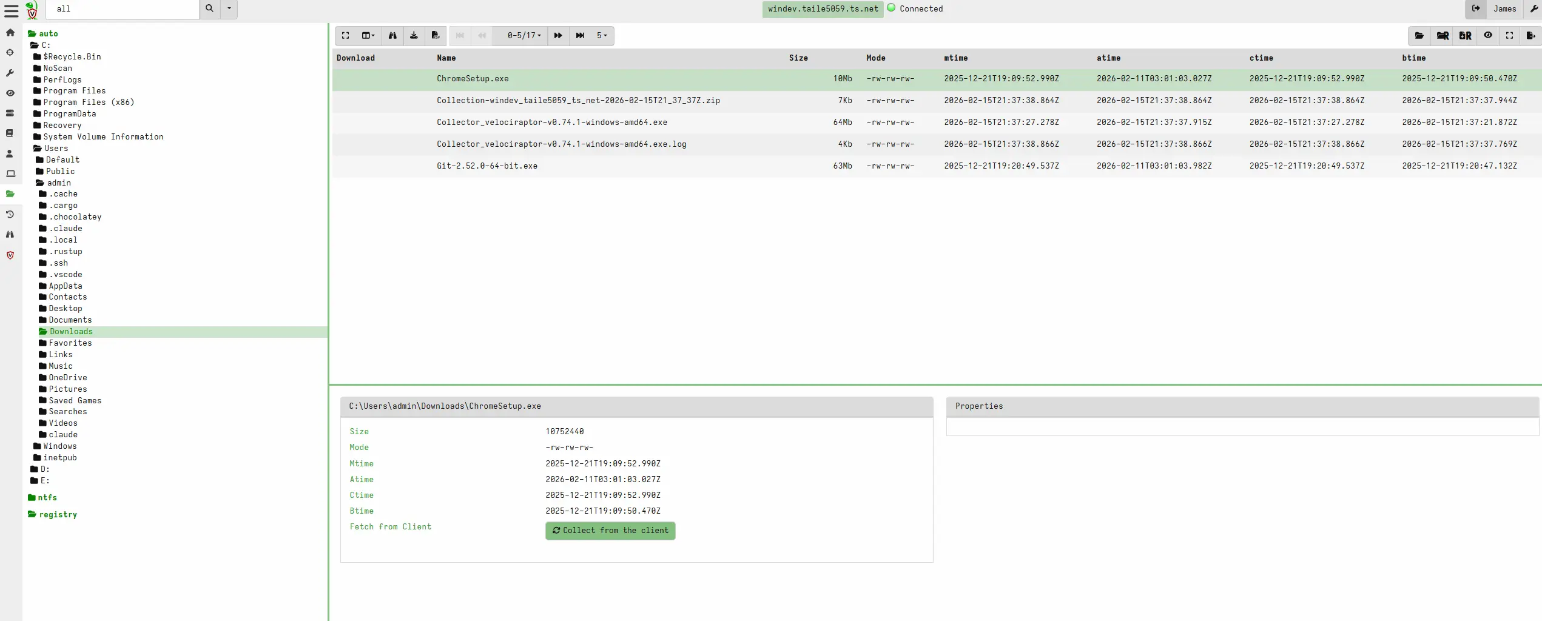Open Collected Artifacts history icon in sidebar
Viewport: 1542px width, 621px height.
[x=10, y=214]
